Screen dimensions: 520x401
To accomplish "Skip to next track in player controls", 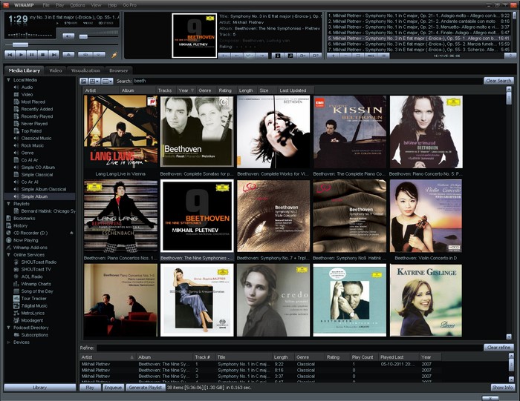I will [53, 55].
